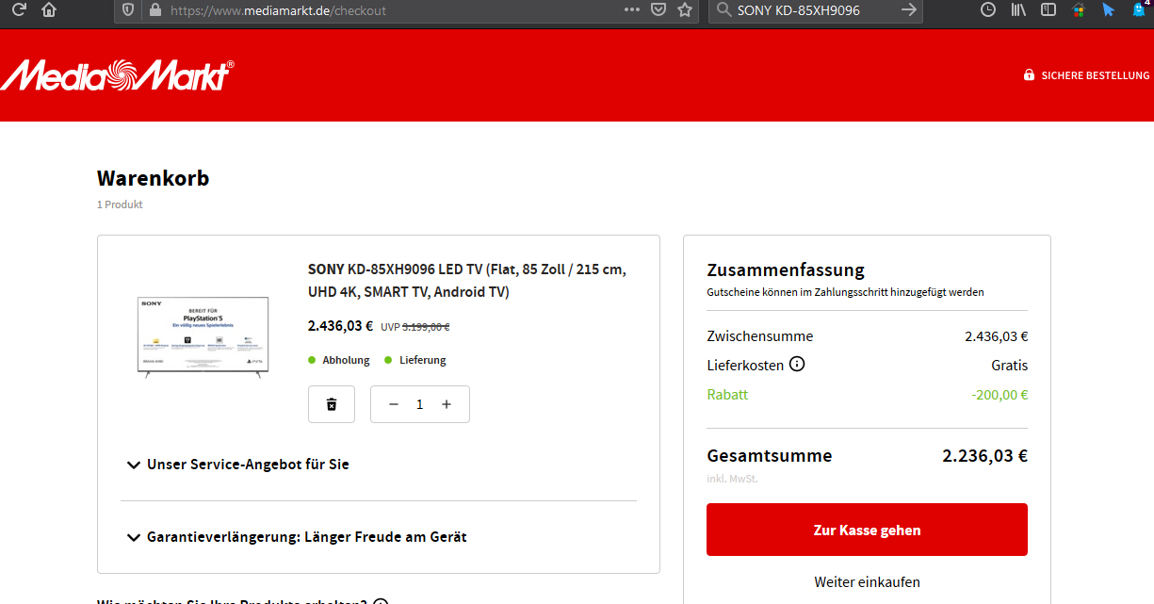
Task: Click the Gutscheine hint text
Action: (845, 292)
